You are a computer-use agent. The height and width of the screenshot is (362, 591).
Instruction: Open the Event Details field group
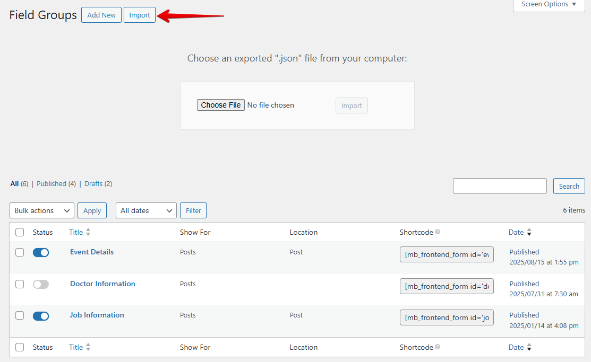tap(91, 252)
